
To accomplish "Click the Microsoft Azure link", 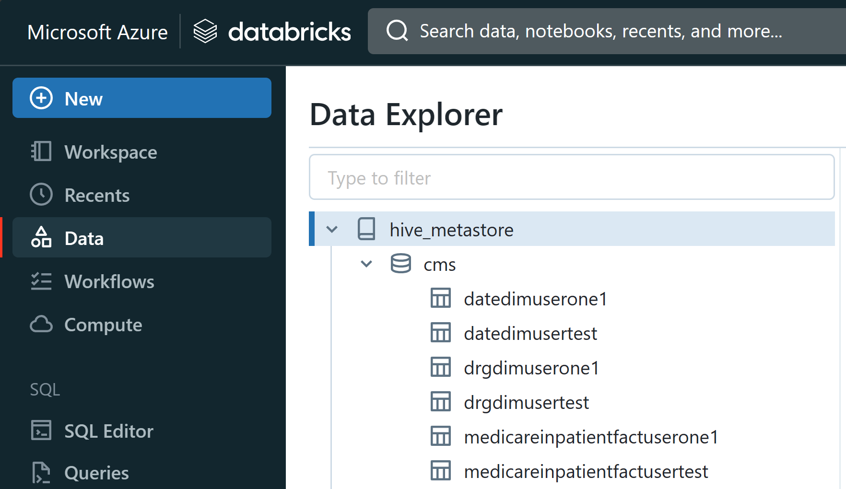I will (x=98, y=32).
